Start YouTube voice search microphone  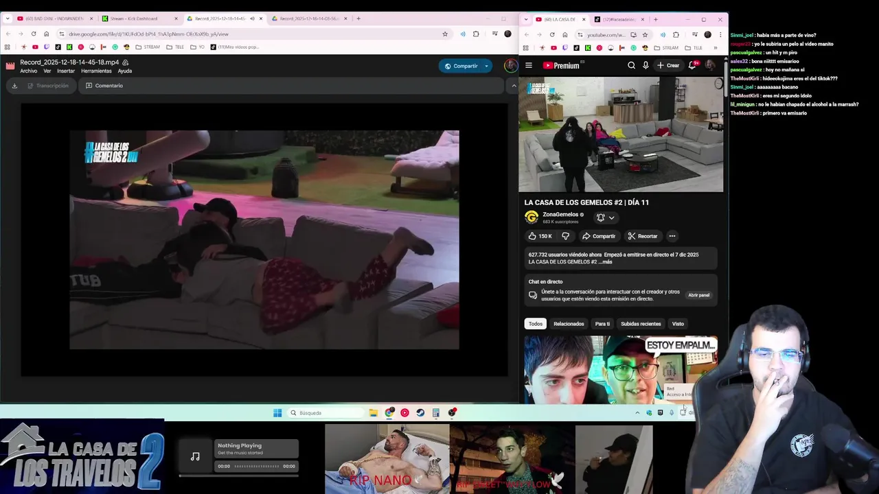coord(646,65)
